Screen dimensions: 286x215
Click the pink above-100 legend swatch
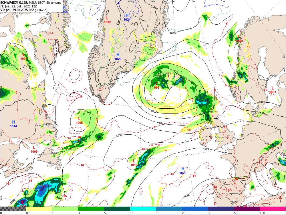click(x=273, y=209)
